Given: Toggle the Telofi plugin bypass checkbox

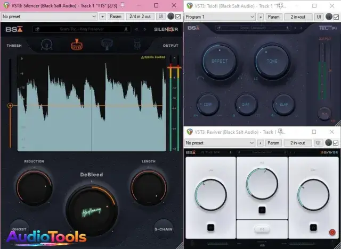Looking at the screenshot, I should tap(336, 17).
